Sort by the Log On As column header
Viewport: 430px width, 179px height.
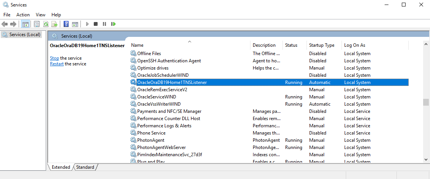375,45
